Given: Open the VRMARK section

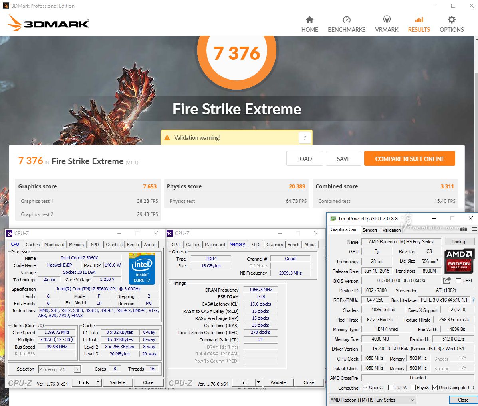Looking at the screenshot, I should point(387,24).
